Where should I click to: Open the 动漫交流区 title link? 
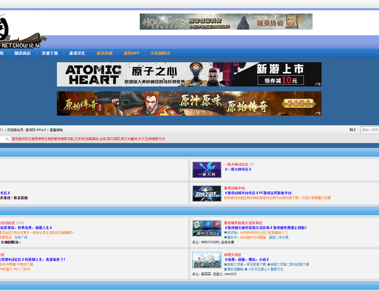[x=233, y=254]
